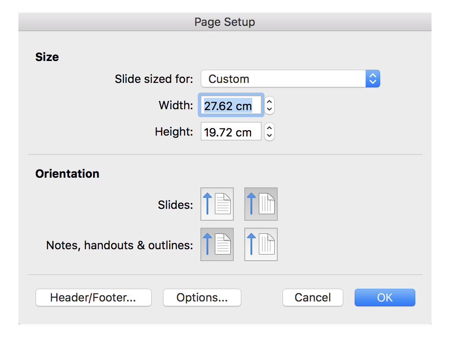Click the 'Height:' label text

point(174,132)
